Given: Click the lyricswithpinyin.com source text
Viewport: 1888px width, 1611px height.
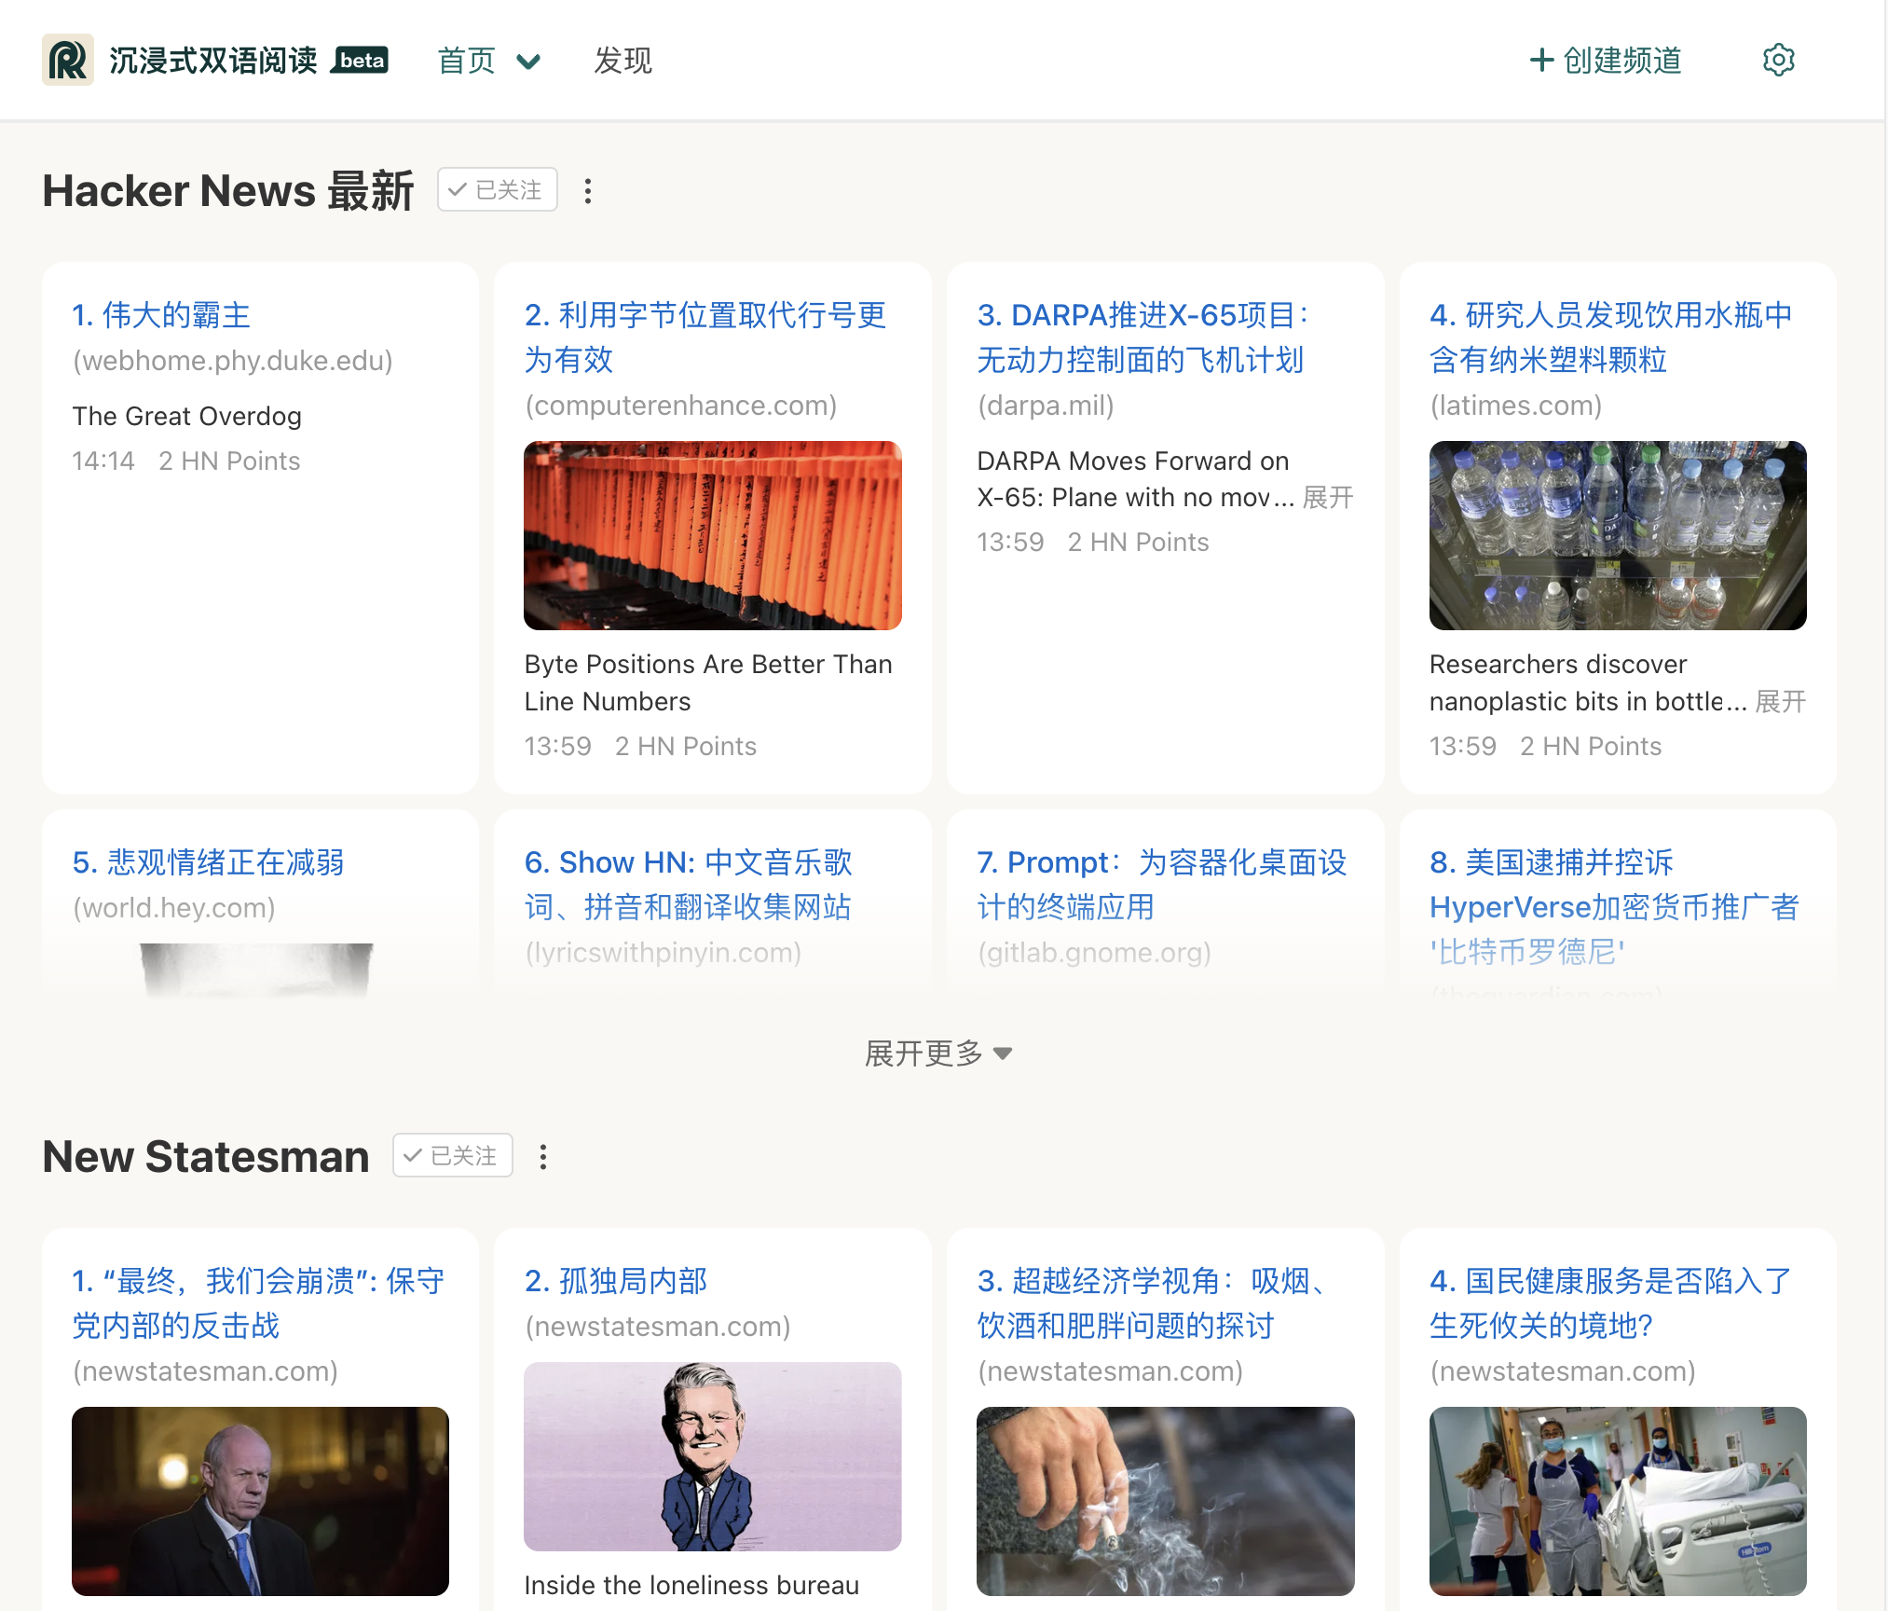Looking at the screenshot, I should [664, 953].
